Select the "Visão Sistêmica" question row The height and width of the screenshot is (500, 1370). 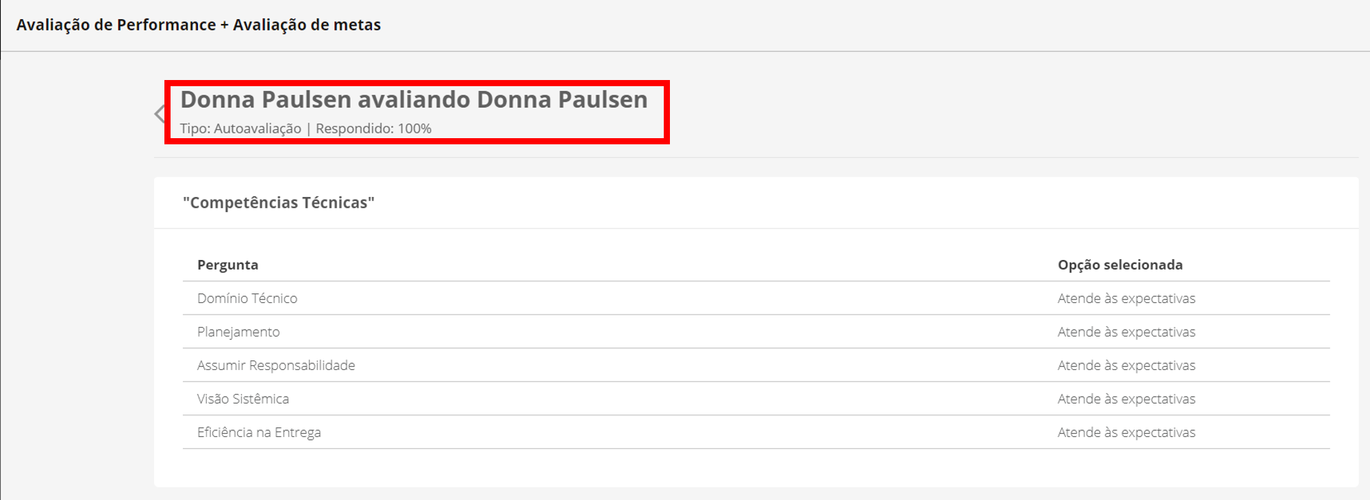[x=243, y=399]
